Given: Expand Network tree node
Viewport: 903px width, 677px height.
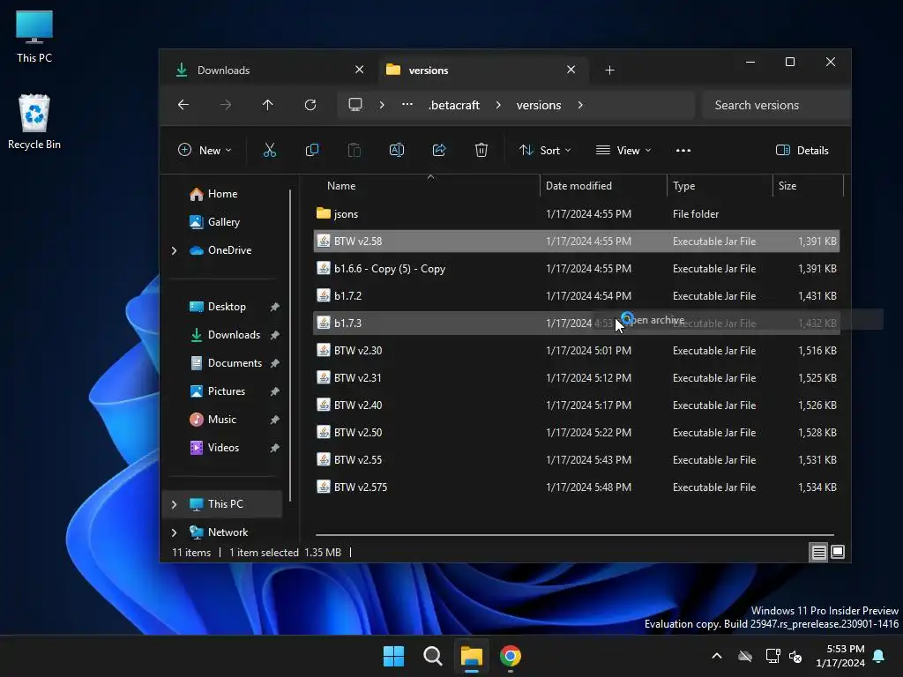Looking at the screenshot, I should click(x=174, y=532).
